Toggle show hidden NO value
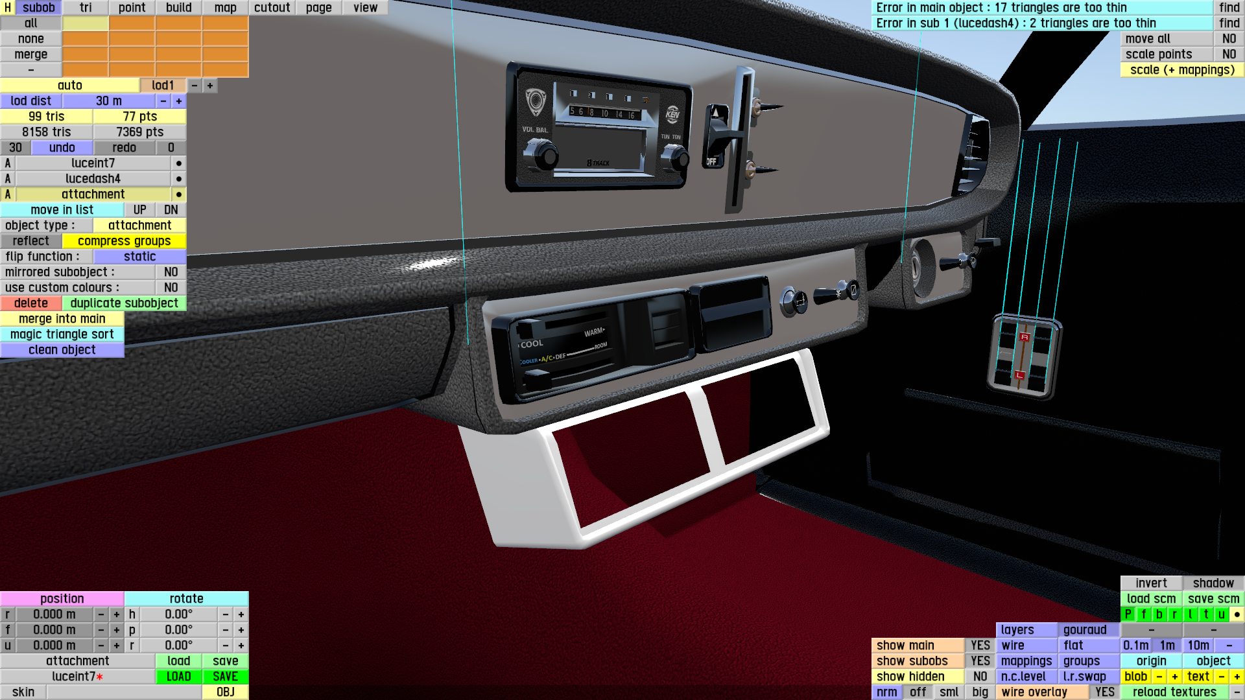 (980, 677)
